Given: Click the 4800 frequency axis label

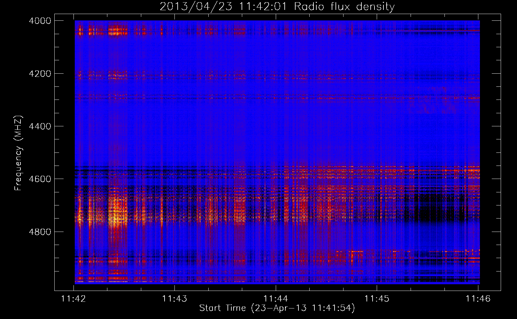Looking at the screenshot, I should pos(40,232).
